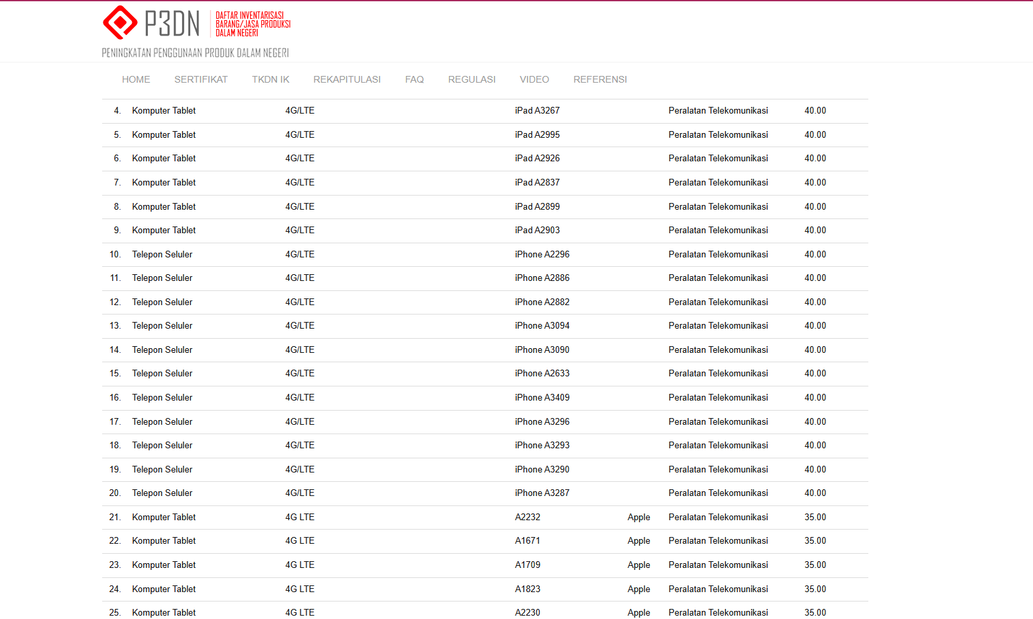The width and height of the screenshot is (1033, 619).
Task: Open the FAQ page
Action: (x=414, y=79)
